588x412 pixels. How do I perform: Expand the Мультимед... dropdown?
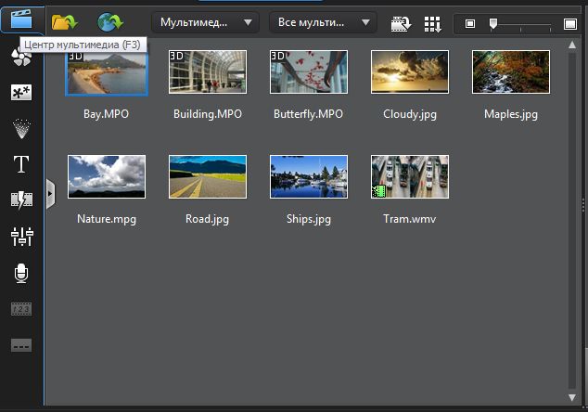tap(205, 21)
